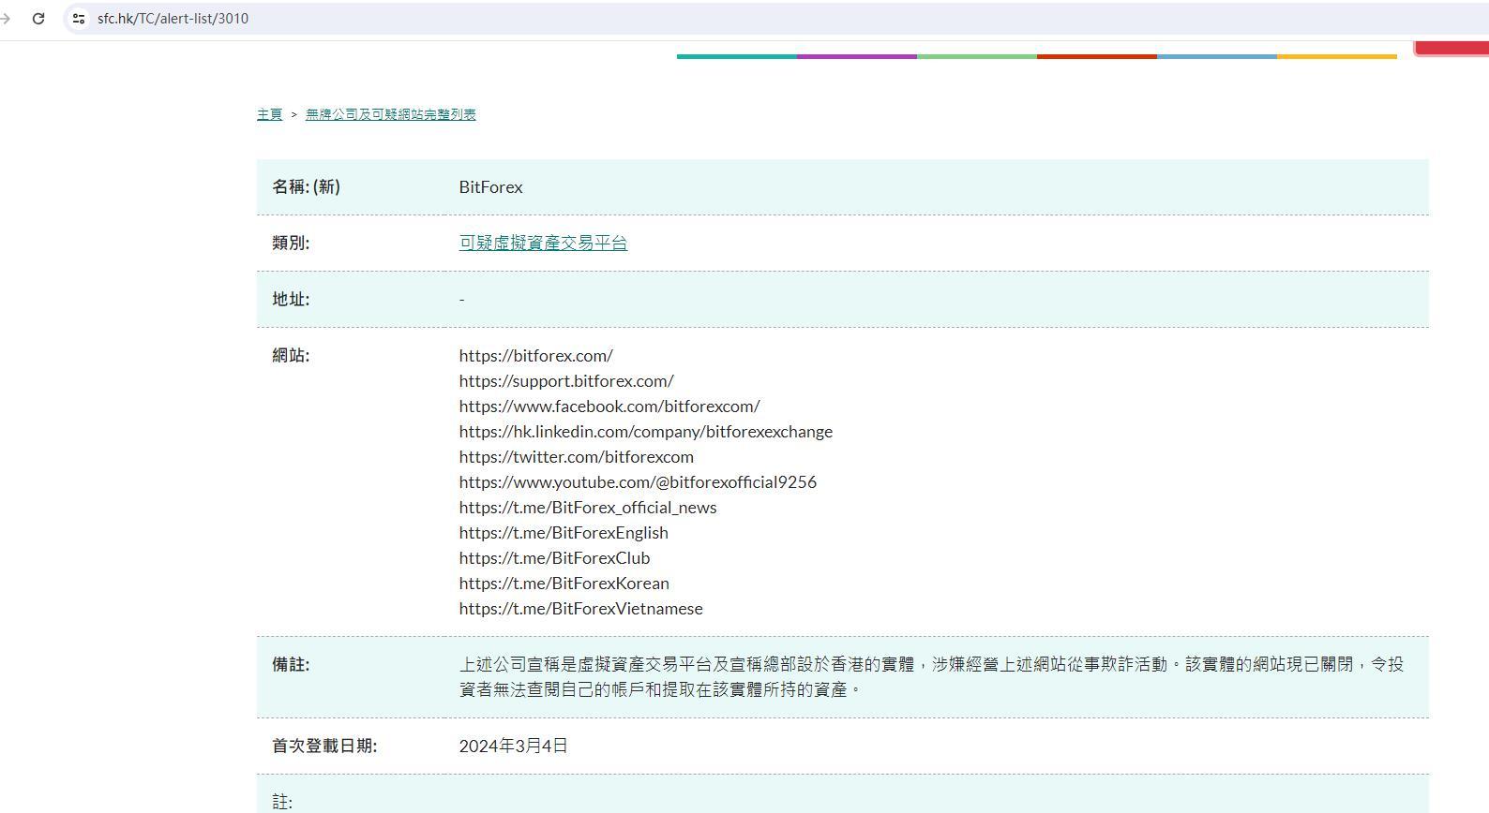Select the green navigation color strip

coord(976,56)
